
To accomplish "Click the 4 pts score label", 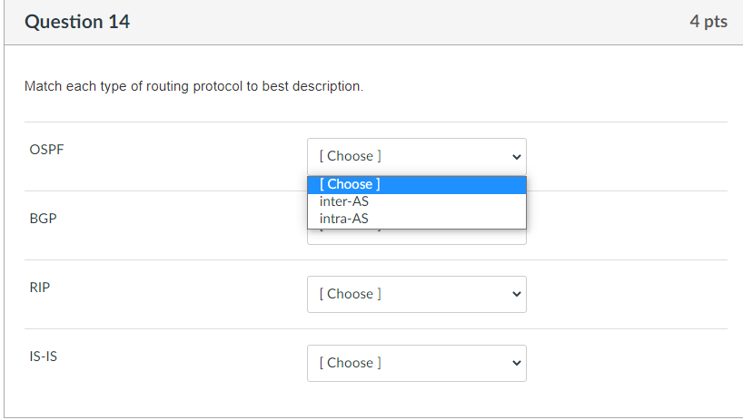I will pos(708,21).
